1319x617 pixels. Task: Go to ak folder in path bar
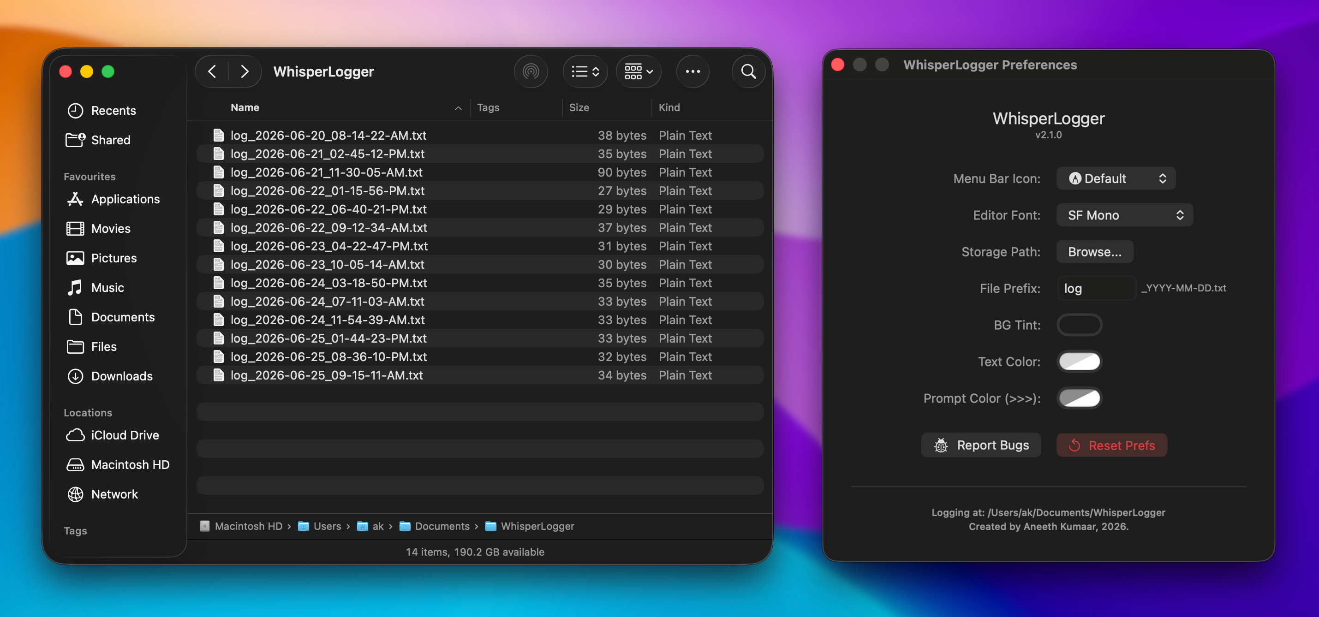tap(370, 526)
